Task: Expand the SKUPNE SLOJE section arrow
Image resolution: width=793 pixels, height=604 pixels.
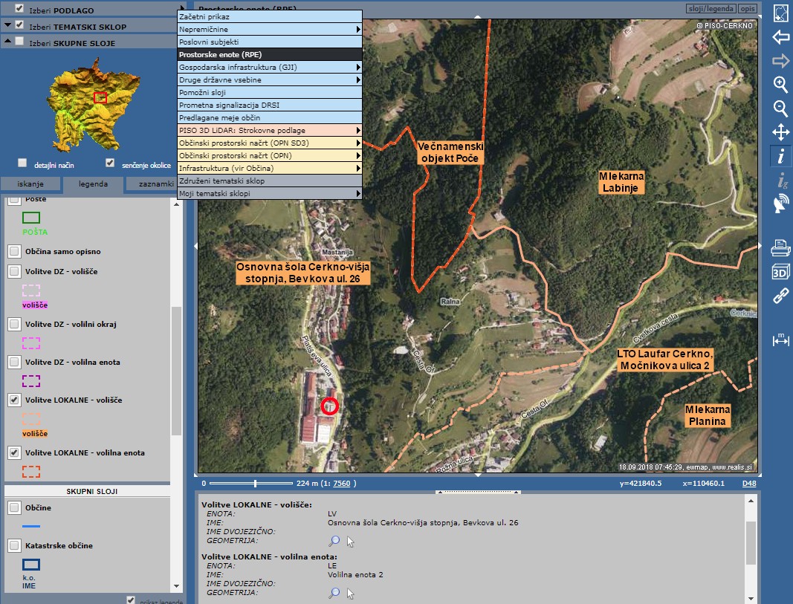Action: click(x=7, y=43)
